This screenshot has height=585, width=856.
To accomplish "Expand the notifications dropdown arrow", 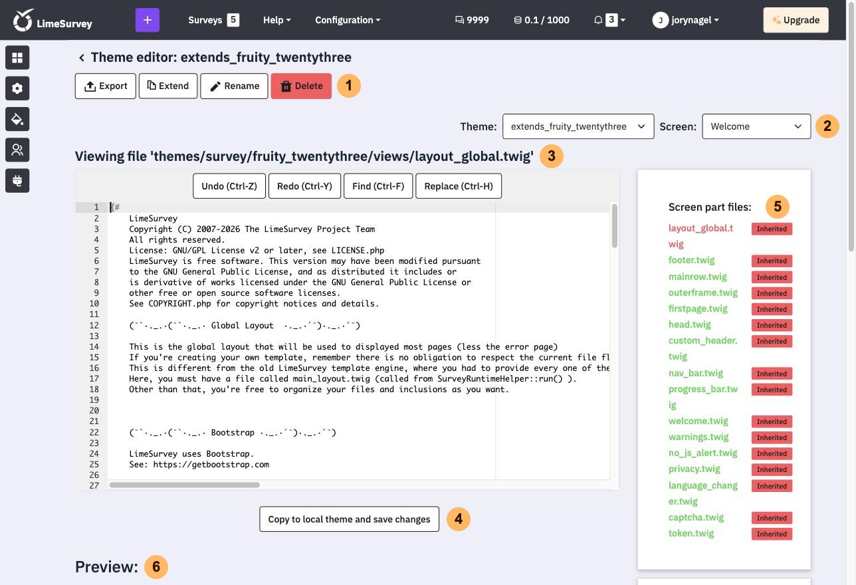I will tap(623, 20).
